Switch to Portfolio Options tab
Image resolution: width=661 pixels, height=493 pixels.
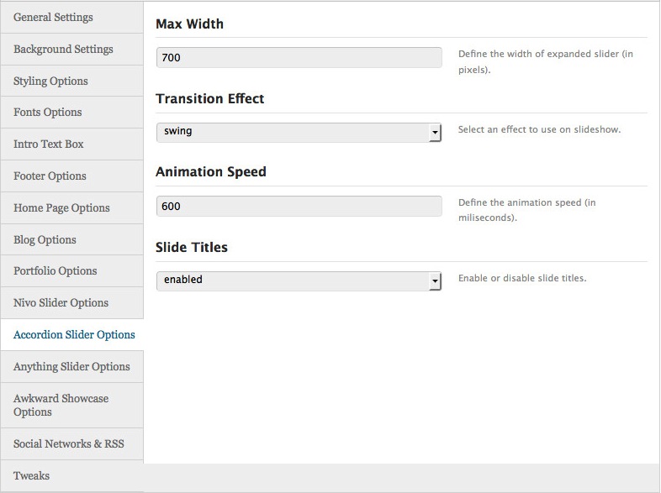[x=55, y=271]
